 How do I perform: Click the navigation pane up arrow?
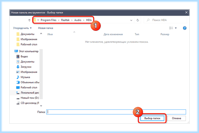pyautogui.click(x=41, y=33)
